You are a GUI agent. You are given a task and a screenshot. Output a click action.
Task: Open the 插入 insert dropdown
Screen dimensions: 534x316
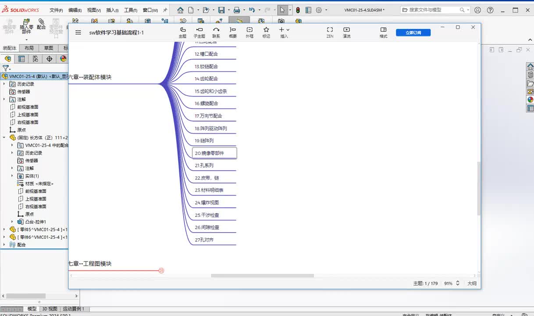point(284,32)
